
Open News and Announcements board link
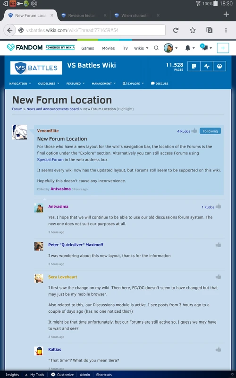click(x=53, y=109)
